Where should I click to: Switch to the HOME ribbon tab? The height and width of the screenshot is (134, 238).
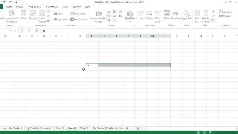click(x=9, y=7)
